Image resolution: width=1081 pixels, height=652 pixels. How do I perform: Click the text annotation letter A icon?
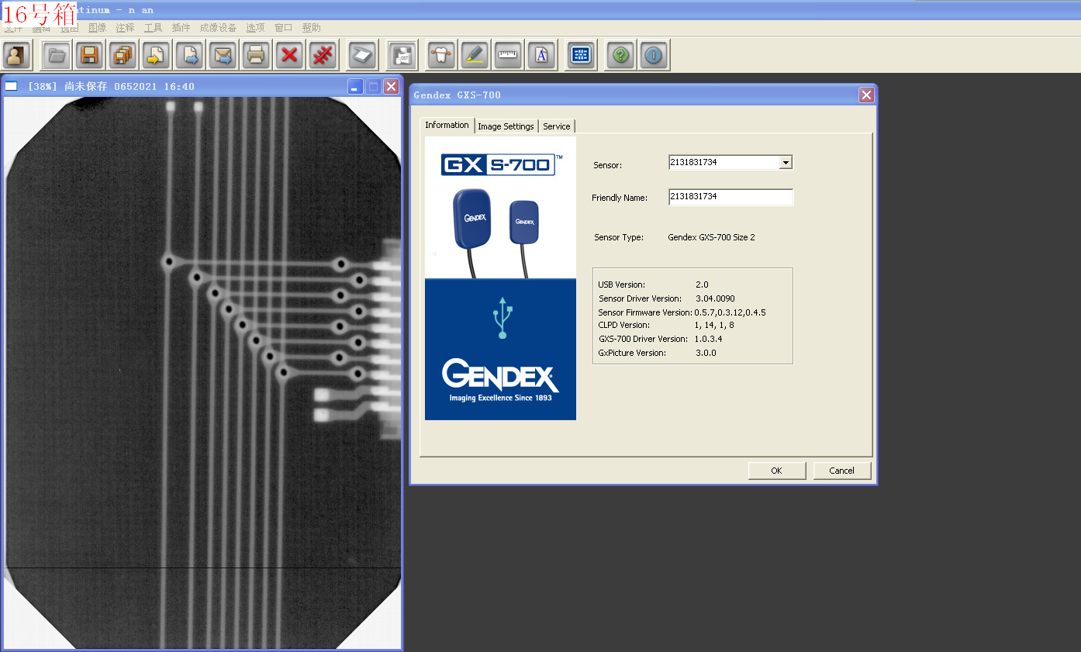tap(541, 55)
